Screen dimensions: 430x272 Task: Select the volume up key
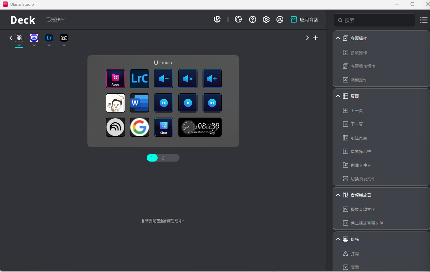click(x=212, y=79)
